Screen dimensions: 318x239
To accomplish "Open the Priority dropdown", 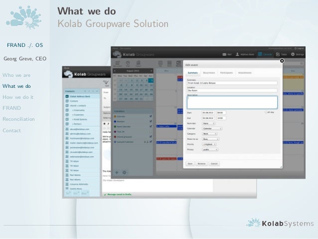I will [x=209, y=144].
